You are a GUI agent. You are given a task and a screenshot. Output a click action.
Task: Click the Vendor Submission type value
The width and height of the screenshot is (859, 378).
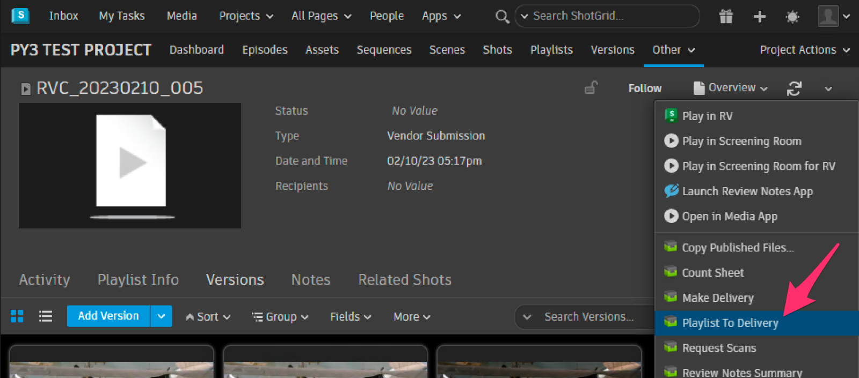pos(436,136)
